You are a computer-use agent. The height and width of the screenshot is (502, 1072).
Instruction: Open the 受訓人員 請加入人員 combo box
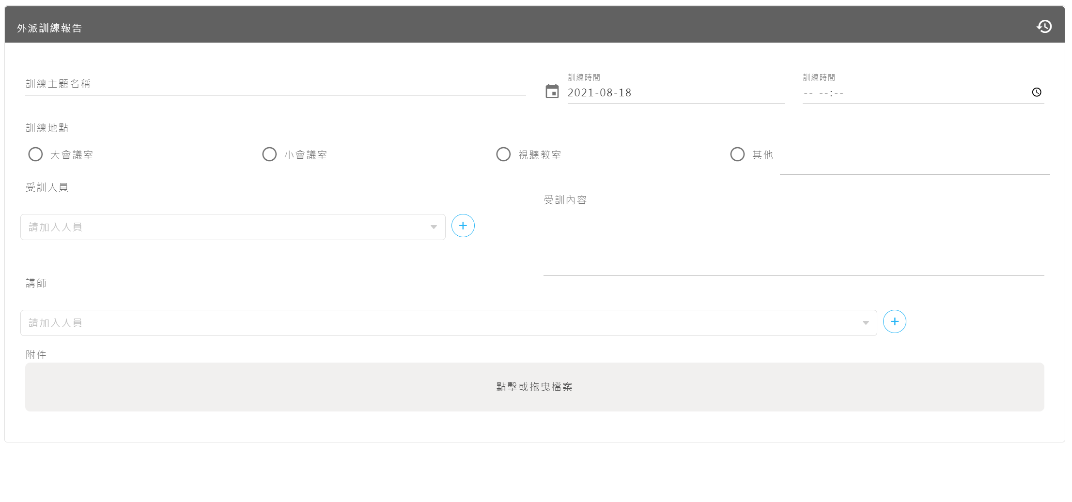(223, 227)
